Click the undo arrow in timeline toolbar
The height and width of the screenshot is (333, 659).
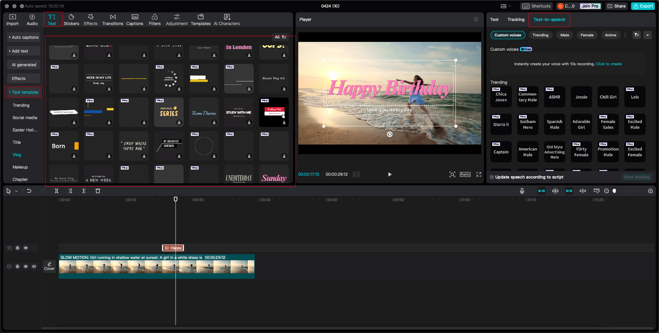[29, 191]
